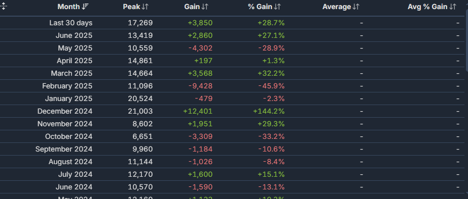Click the -9,428 gain value

click(x=200, y=86)
